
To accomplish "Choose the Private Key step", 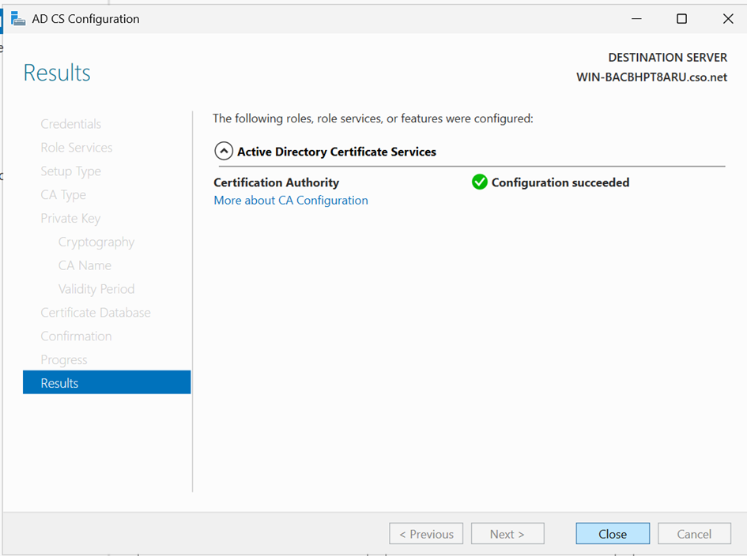I will click(70, 219).
